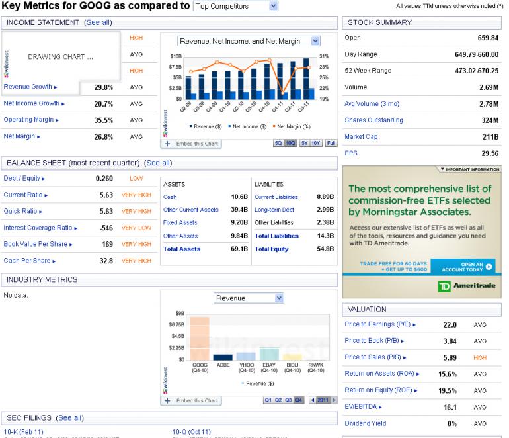Expand the Net Income Growth metric
The width and height of the screenshot is (509, 438).
(34, 103)
